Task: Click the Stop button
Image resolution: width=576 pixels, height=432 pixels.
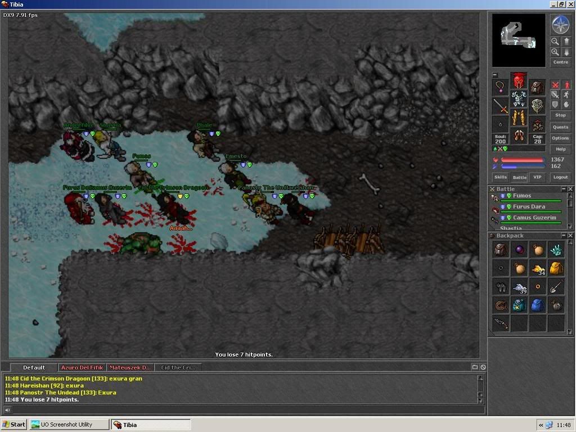Action: coord(561,115)
